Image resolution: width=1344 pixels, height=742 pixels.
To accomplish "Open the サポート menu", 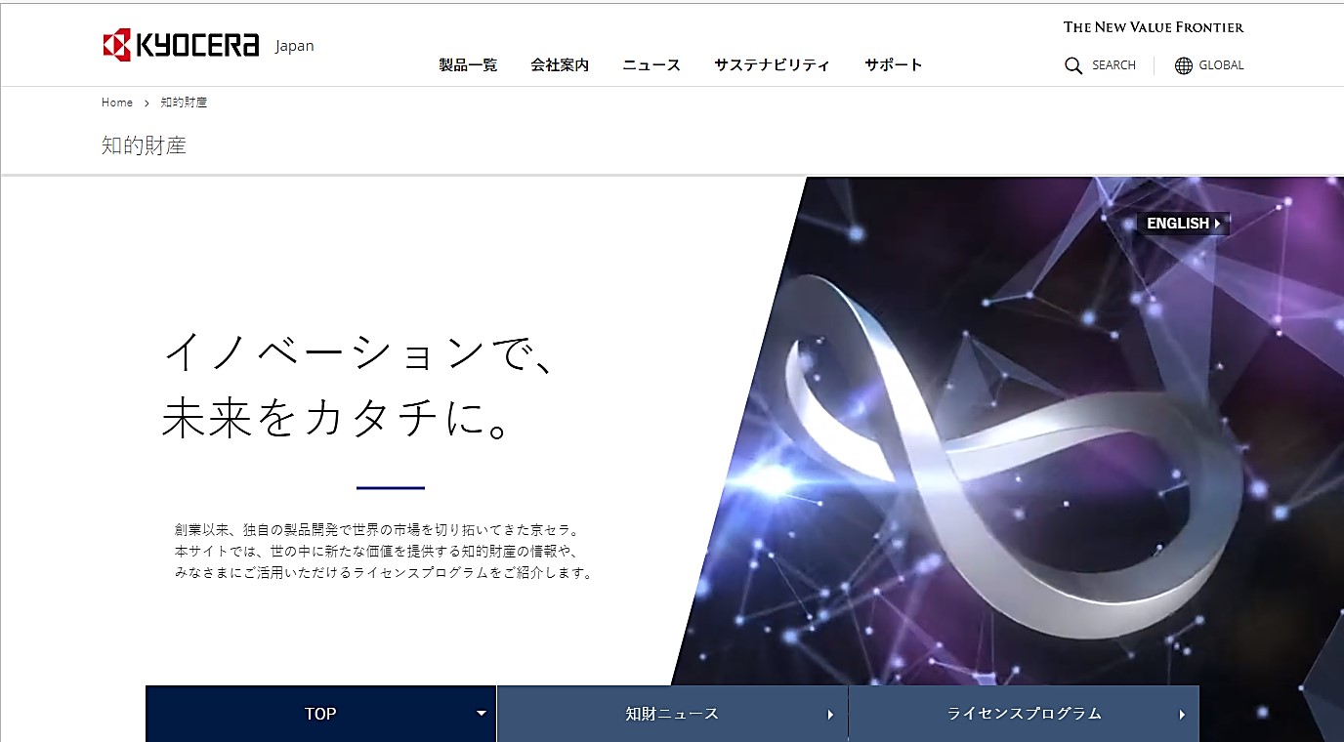I will point(893,65).
